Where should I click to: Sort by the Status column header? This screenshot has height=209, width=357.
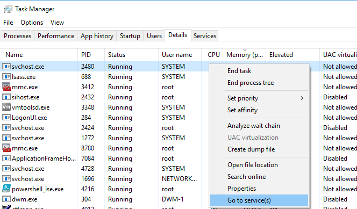point(131,55)
